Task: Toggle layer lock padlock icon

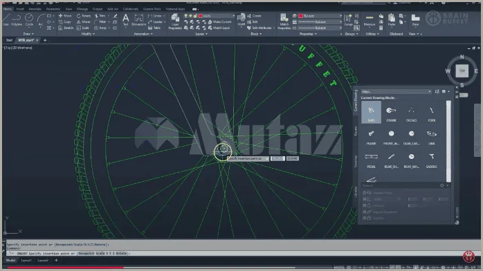Action: 195,16
